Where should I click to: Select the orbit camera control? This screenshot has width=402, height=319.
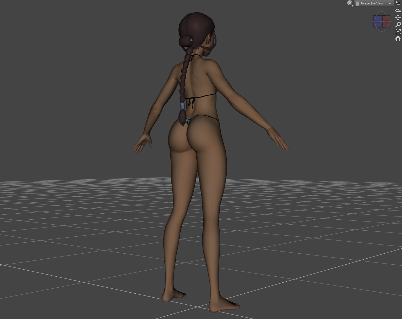398,10
